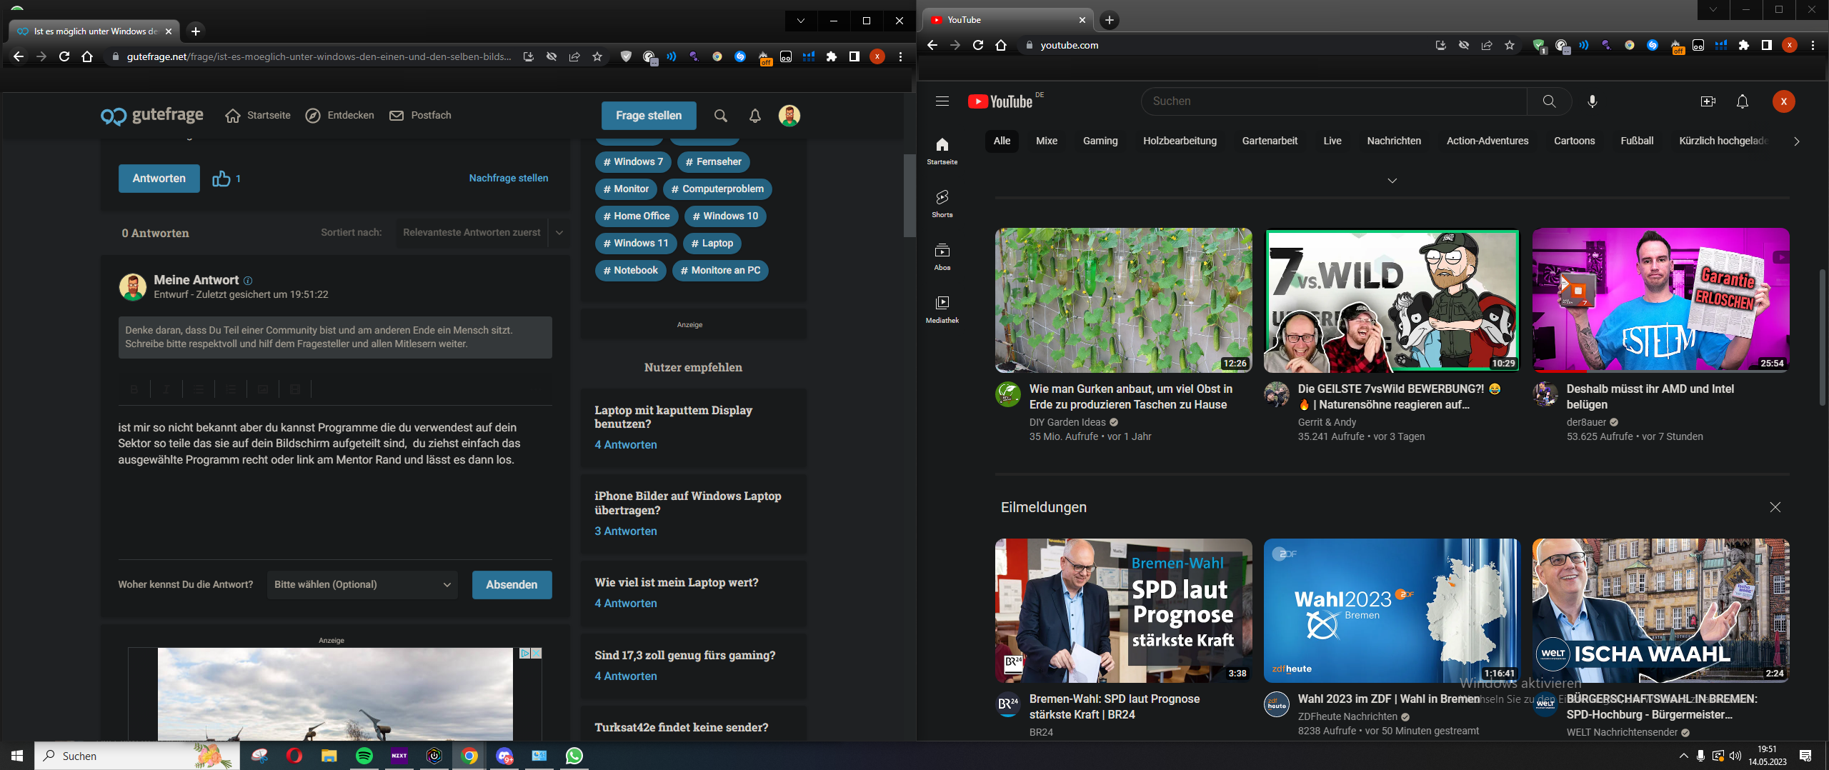1829x770 pixels.
Task: Expand the chevron below YouTube category chips
Action: click(1392, 181)
